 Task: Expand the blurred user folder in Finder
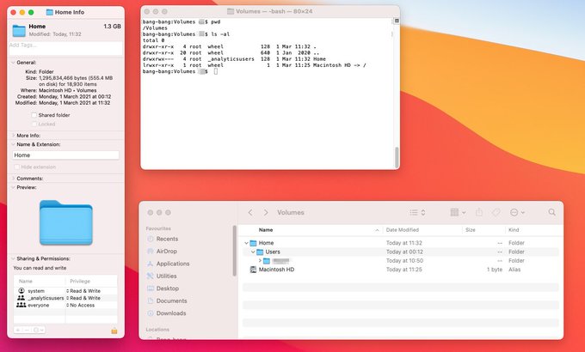pos(260,261)
